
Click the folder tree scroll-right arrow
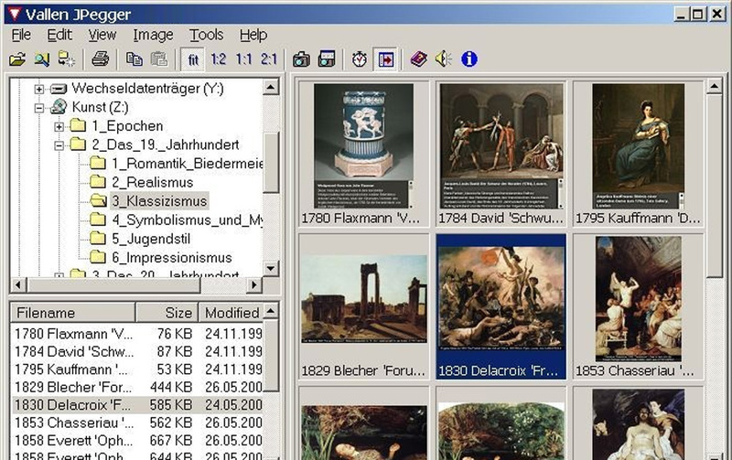pos(254,284)
